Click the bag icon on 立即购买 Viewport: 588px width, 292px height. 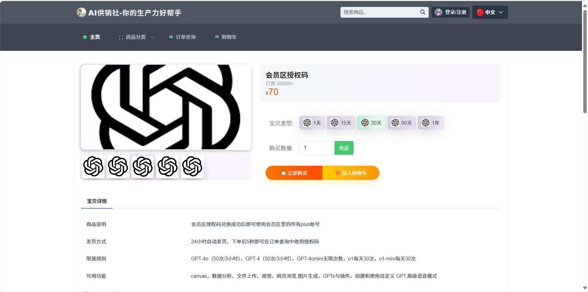tap(283, 173)
